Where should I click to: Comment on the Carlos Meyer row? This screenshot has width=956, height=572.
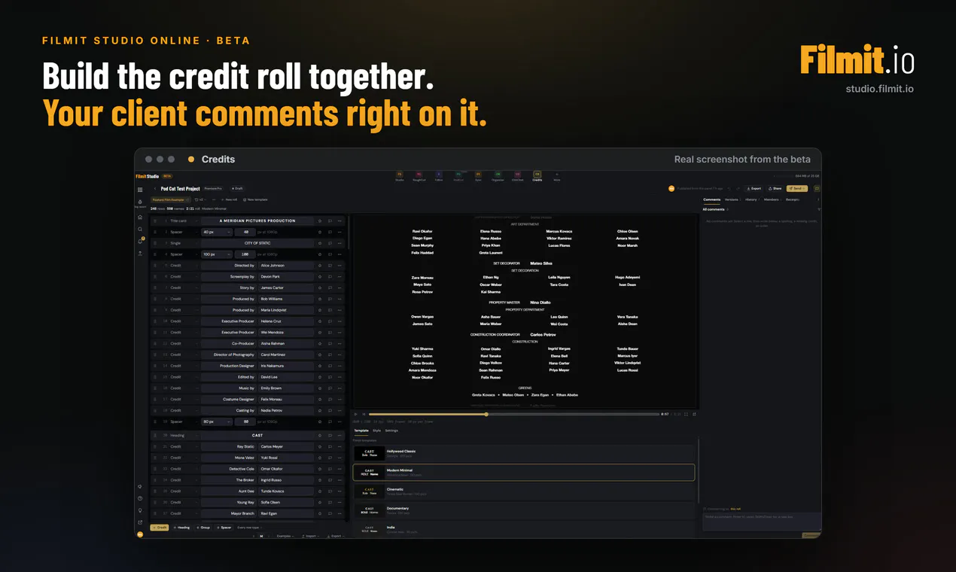tap(330, 446)
